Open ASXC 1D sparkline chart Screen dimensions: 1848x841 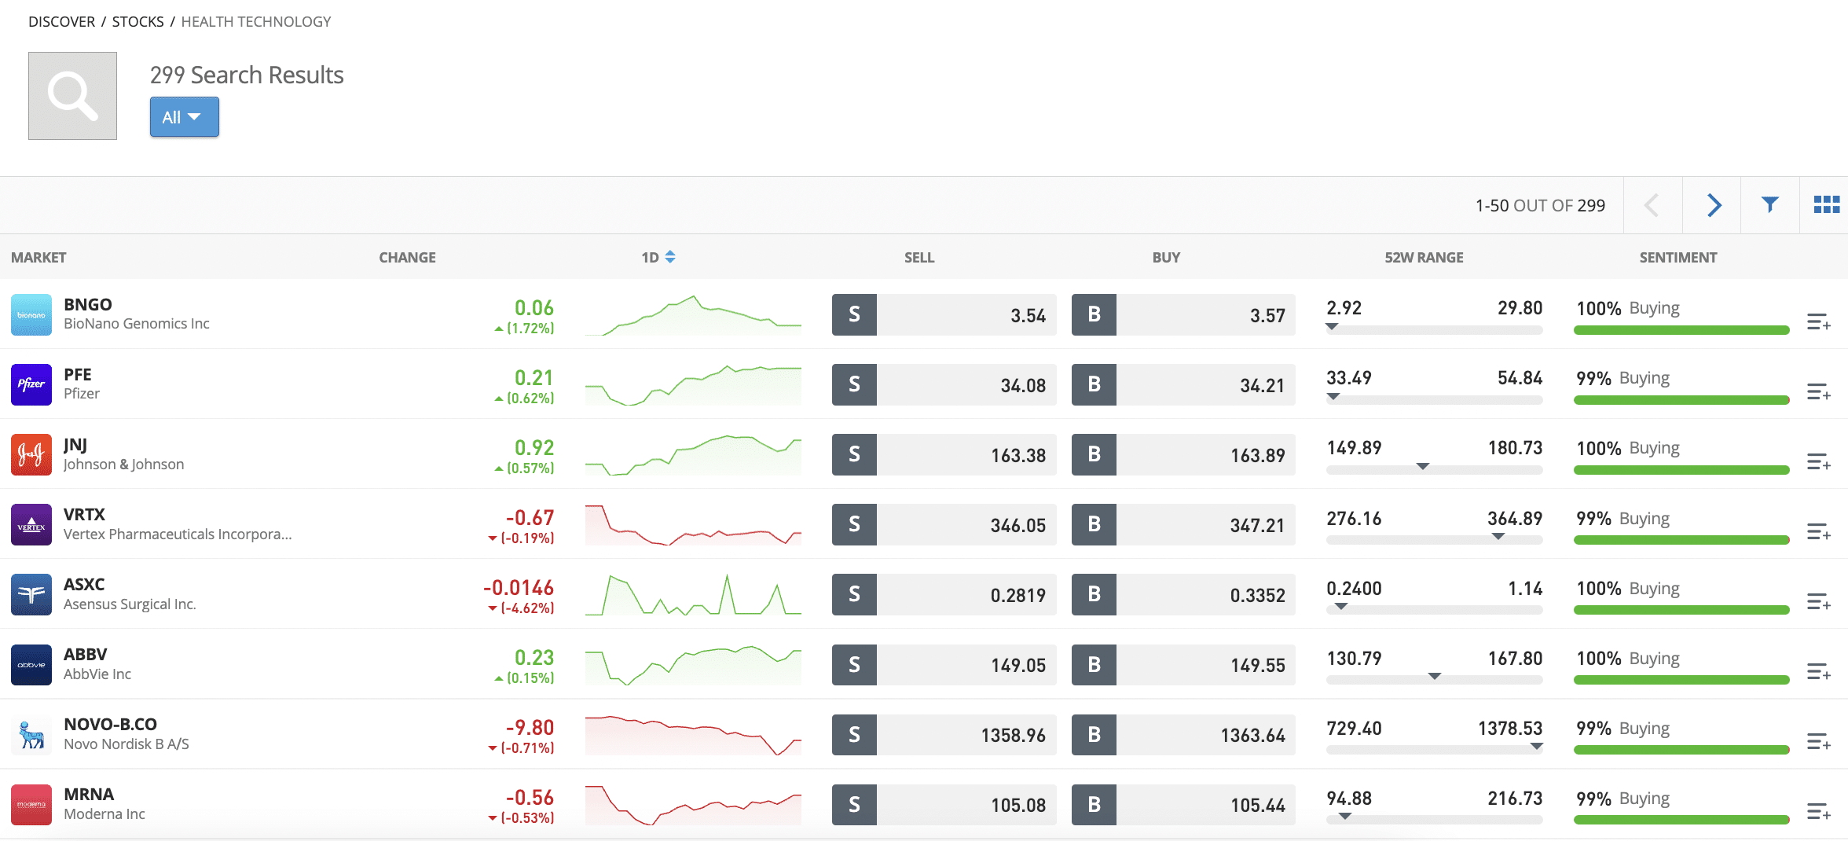(693, 595)
